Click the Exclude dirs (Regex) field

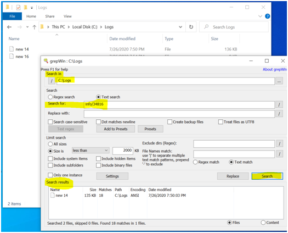point(234,144)
